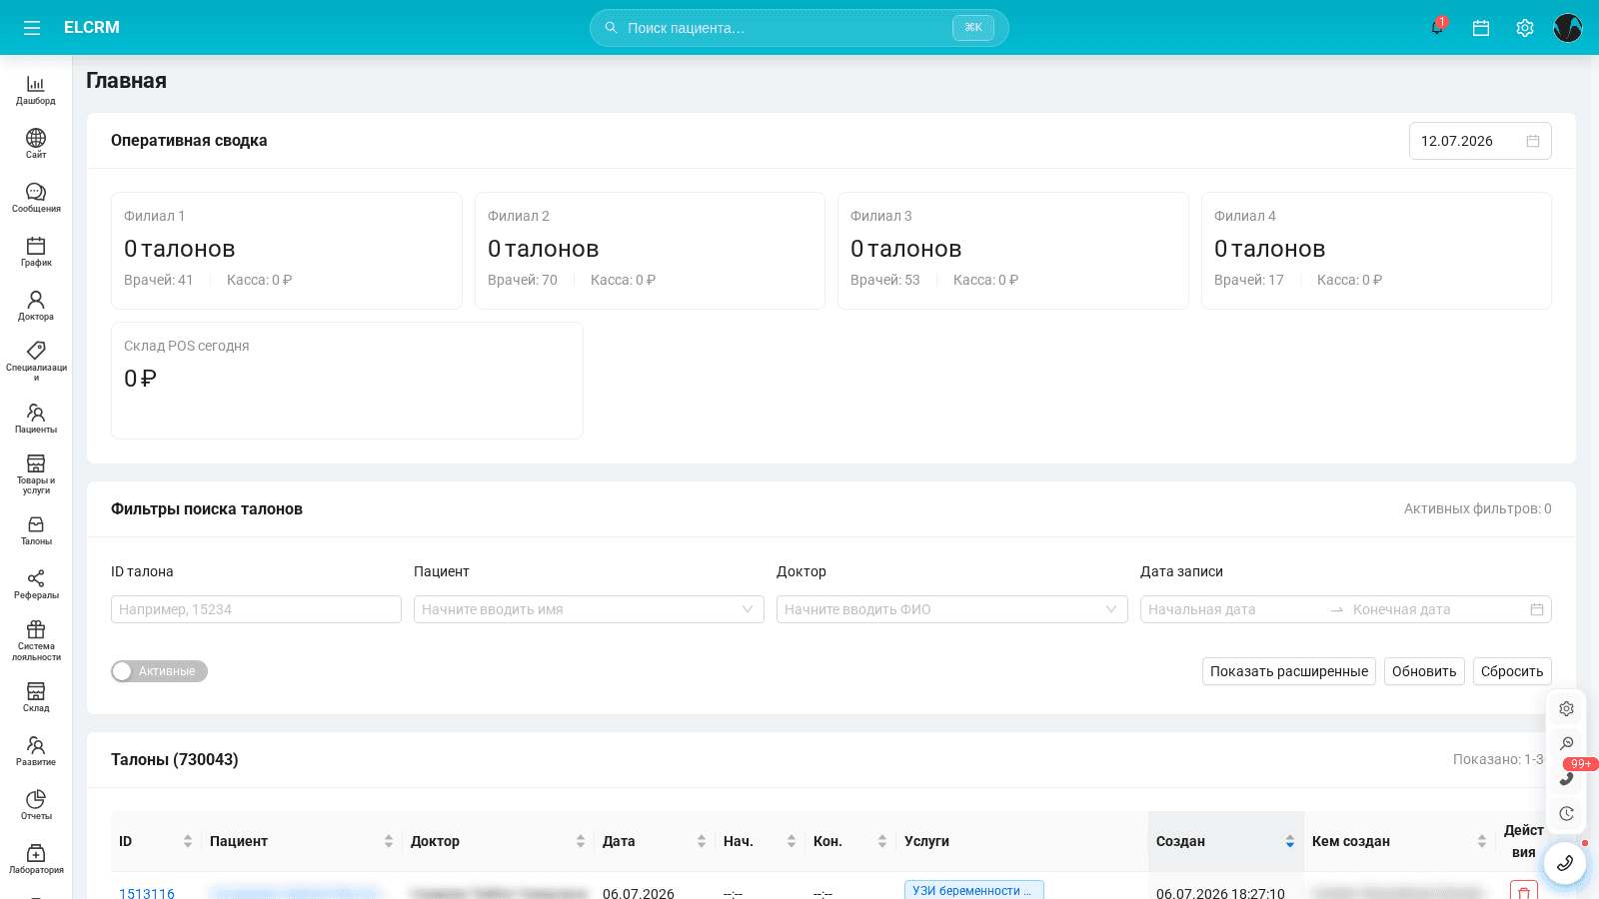Expand the Доктор filter dropdown

point(951,609)
